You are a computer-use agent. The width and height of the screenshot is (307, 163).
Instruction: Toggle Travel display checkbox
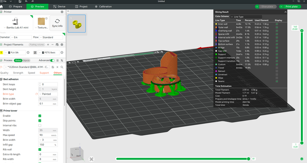coord(277,68)
